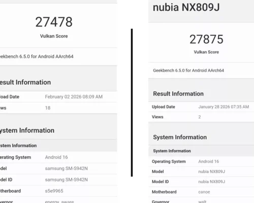254x203 pixels.
Task: Click Model ID label in nubia panel
Action: click(x=160, y=182)
